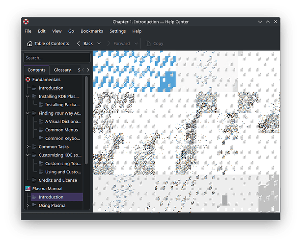Click Keep Below window chevron in title bar

click(260, 22)
